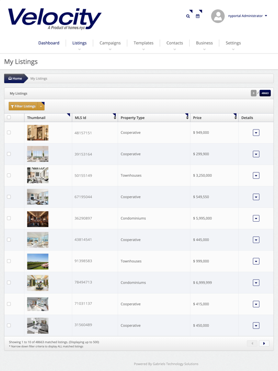Click the search magnifier icon in header
278x371 pixels.
coord(188,16)
